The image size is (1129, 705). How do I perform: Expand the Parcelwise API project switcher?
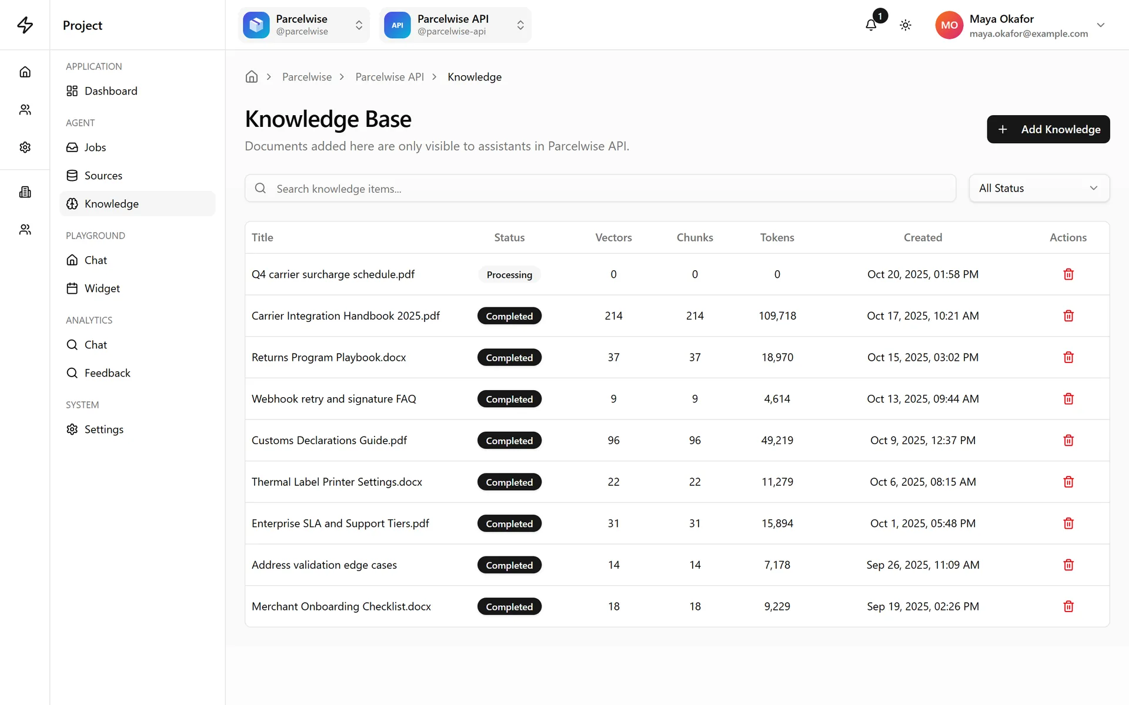[x=455, y=25]
